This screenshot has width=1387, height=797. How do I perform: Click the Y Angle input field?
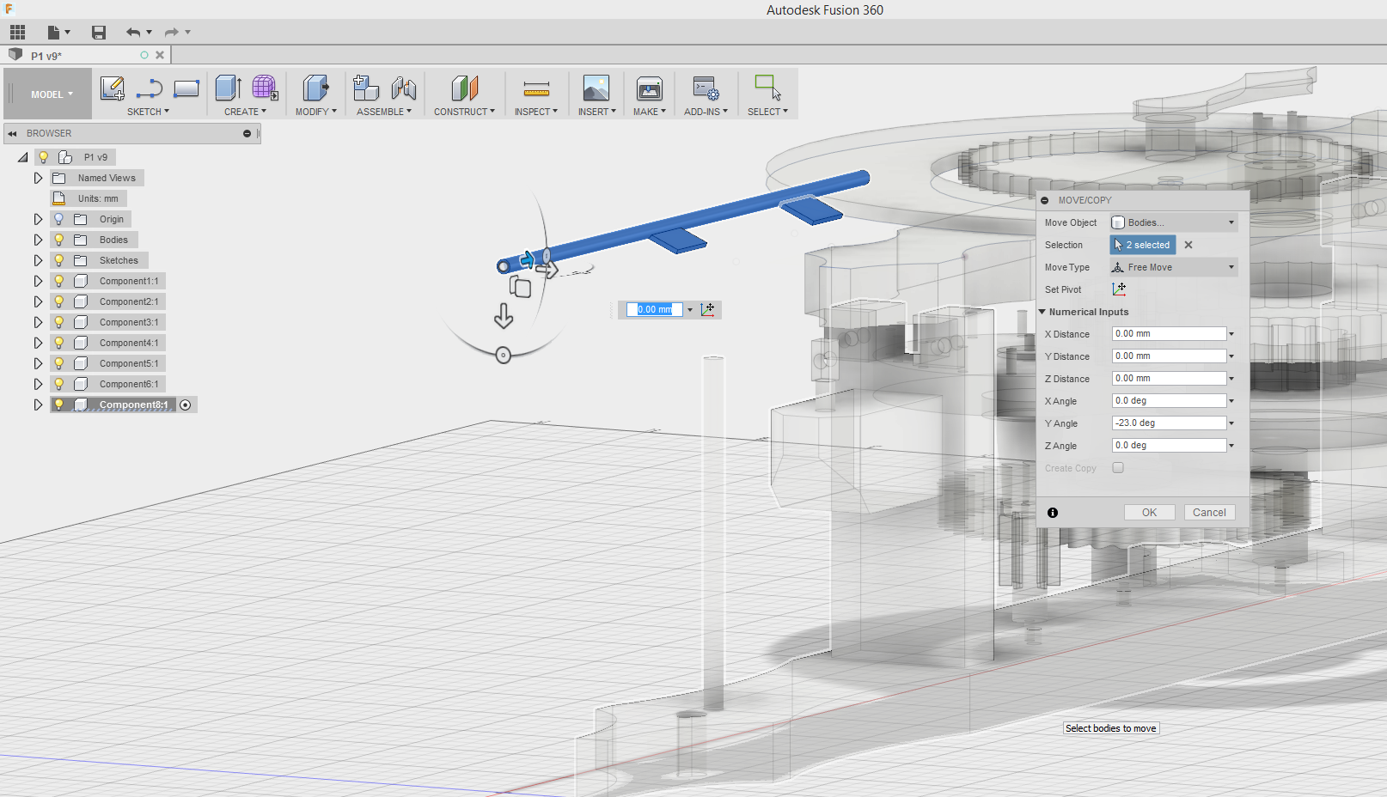[1169, 423]
